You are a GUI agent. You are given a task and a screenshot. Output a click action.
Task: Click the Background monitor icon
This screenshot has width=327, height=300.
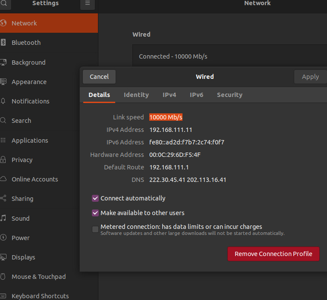[3, 62]
